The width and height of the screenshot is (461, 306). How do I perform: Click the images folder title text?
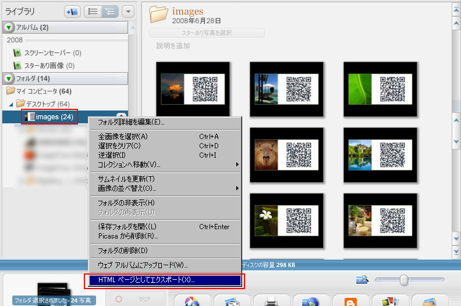point(187,11)
